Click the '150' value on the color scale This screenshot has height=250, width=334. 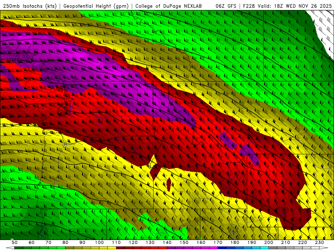(184, 242)
